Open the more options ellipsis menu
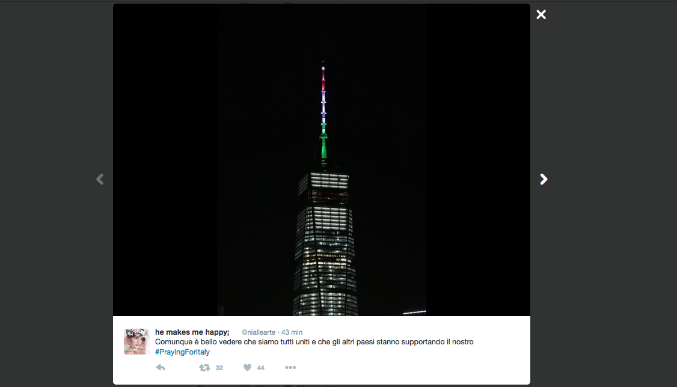Viewport: 677px width, 387px height. pyautogui.click(x=290, y=368)
